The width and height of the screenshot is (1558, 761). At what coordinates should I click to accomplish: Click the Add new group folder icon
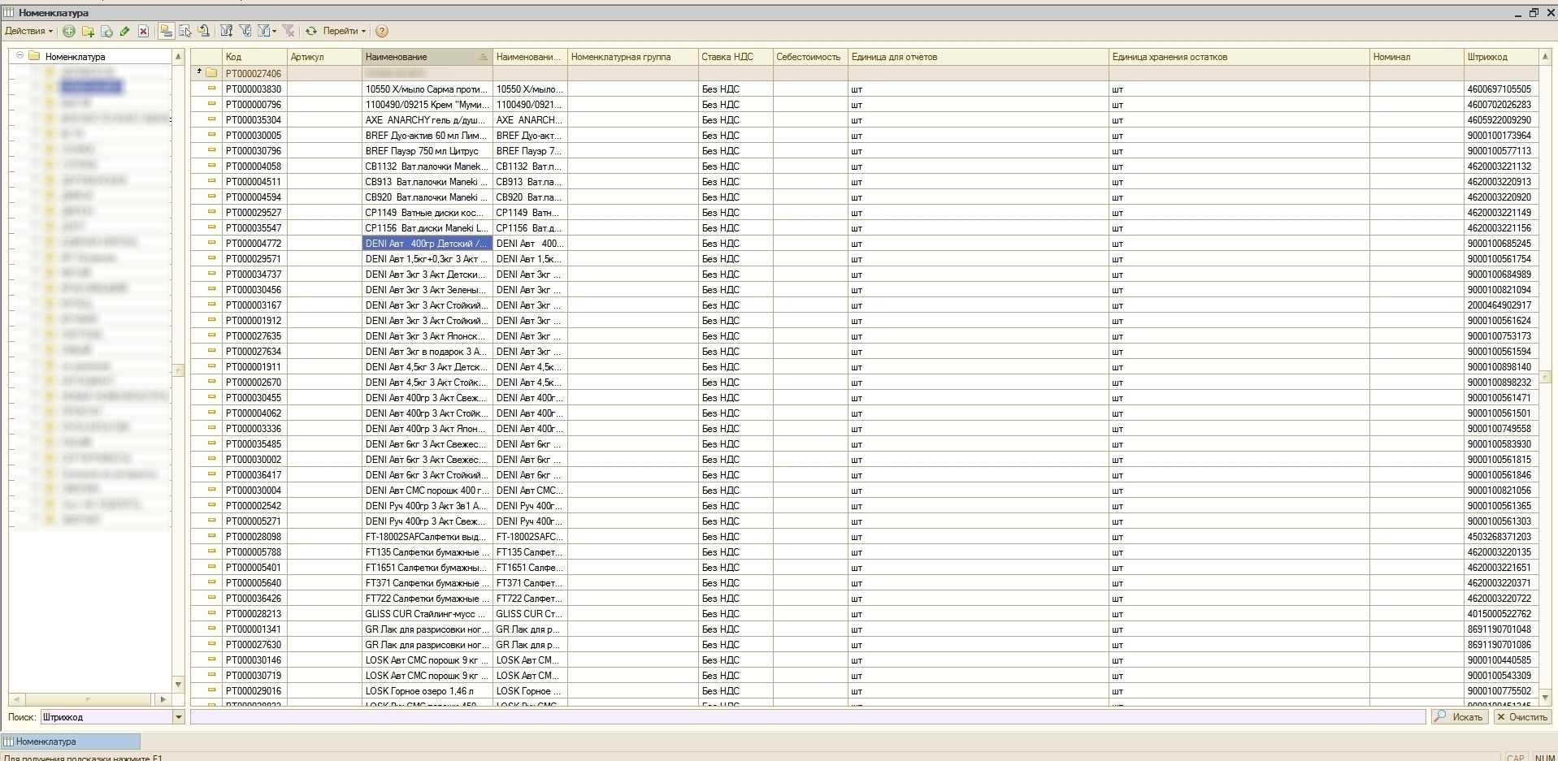click(88, 31)
